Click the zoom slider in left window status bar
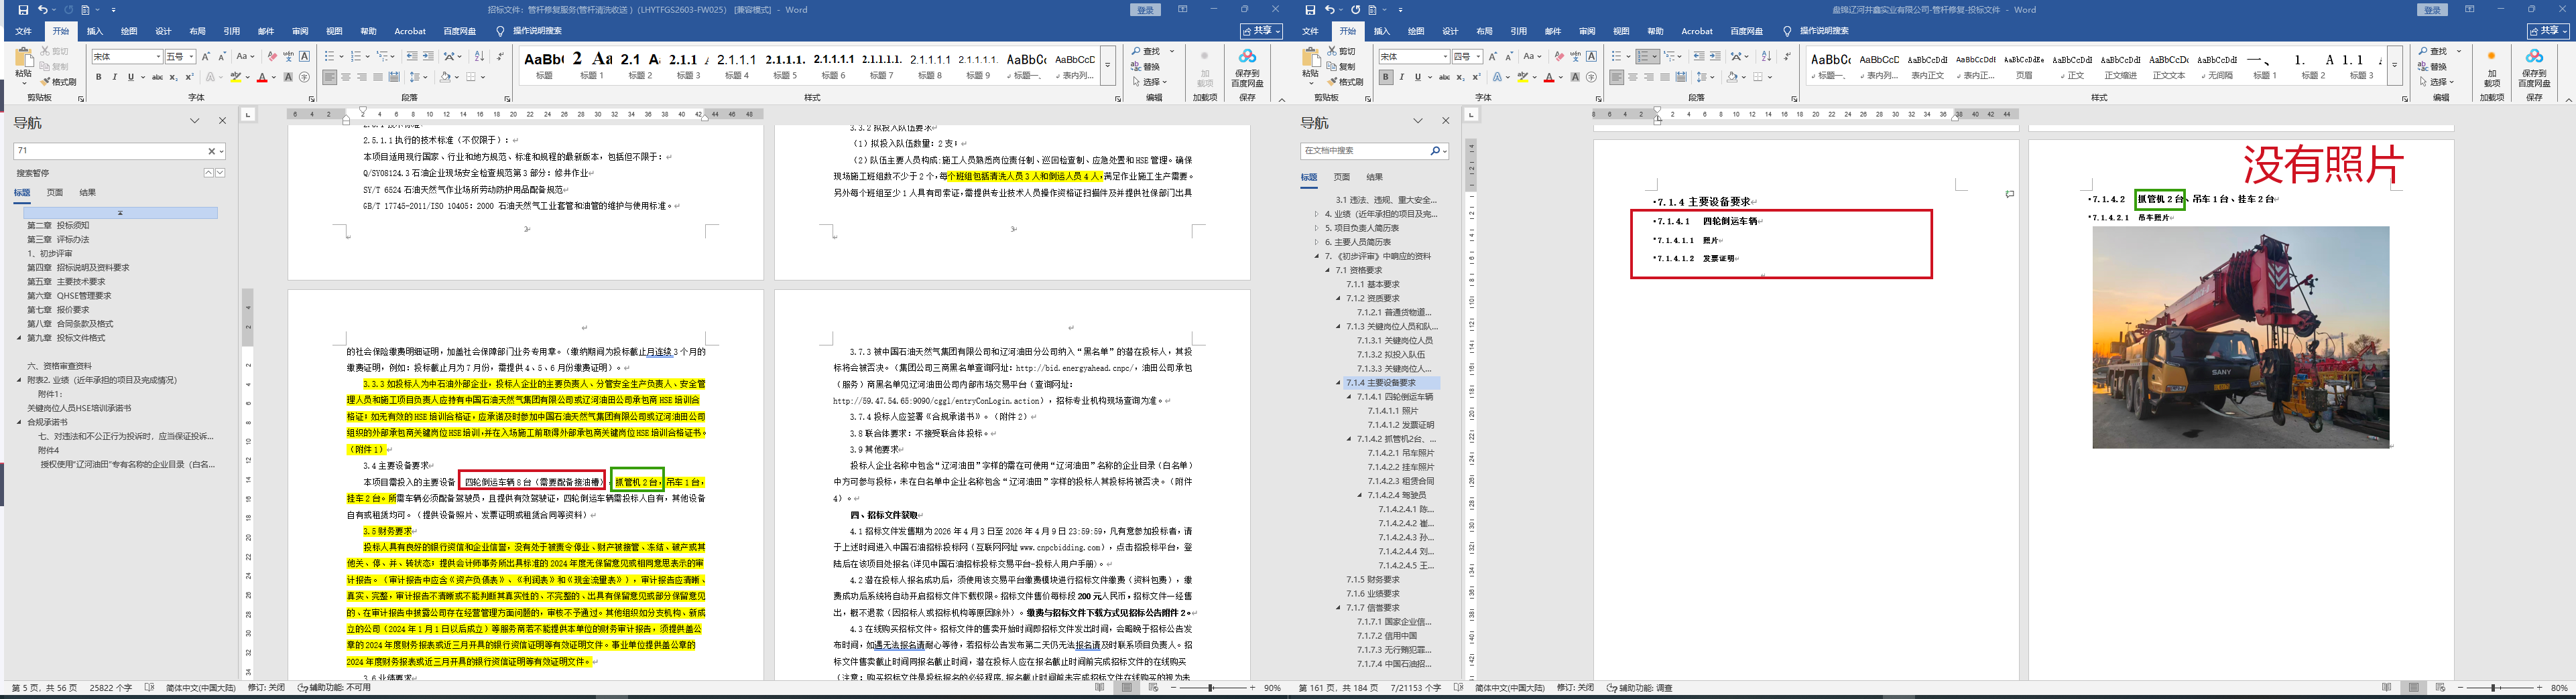This screenshot has width=2576, height=699. coord(1211,688)
